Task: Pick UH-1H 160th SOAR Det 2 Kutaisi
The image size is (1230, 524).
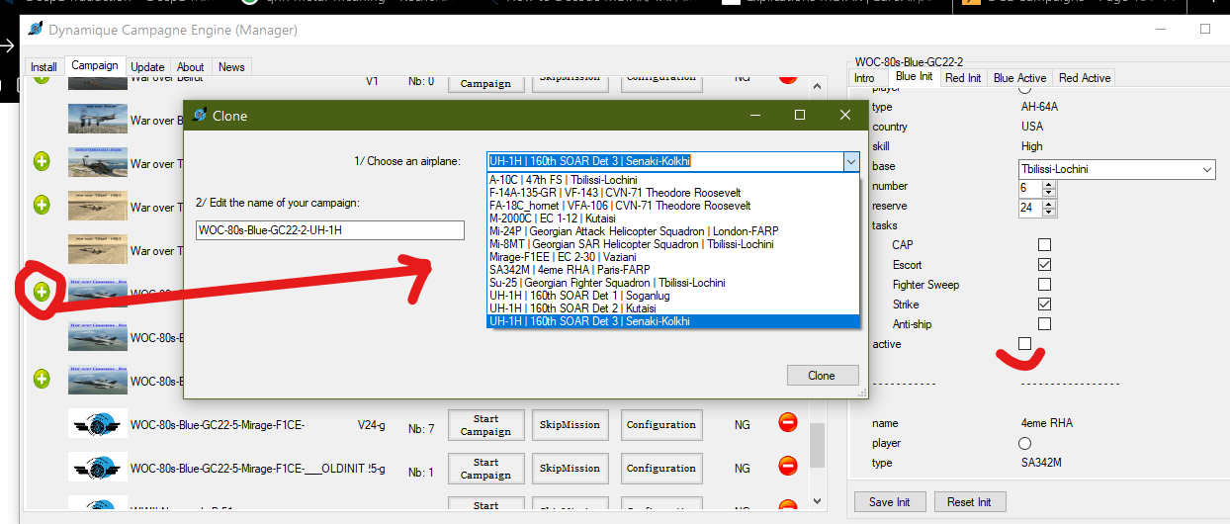Action: click(673, 307)
